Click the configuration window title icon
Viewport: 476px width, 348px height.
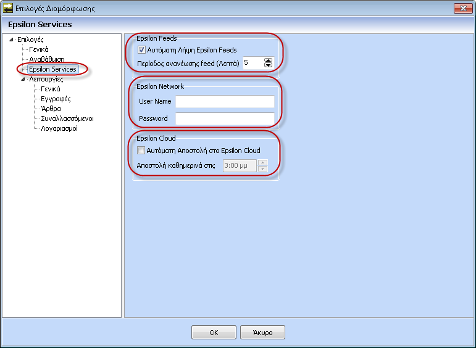click(x=8, y=8)
